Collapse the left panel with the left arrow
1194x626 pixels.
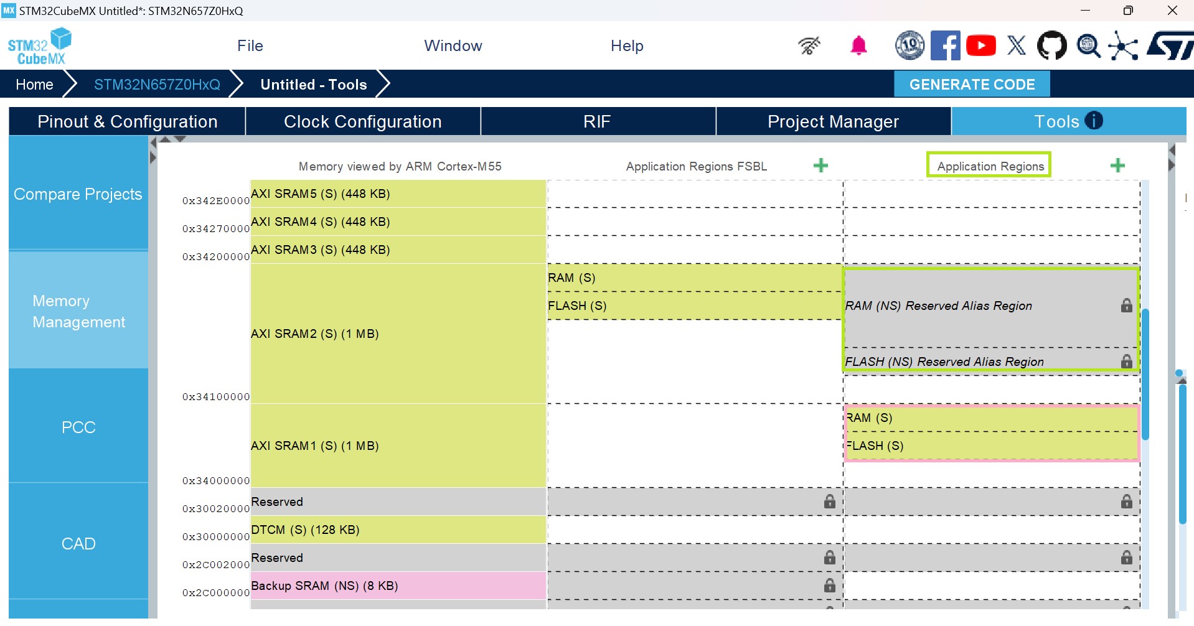pos(153,143)
